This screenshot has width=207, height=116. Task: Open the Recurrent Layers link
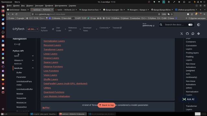[52, 45]
